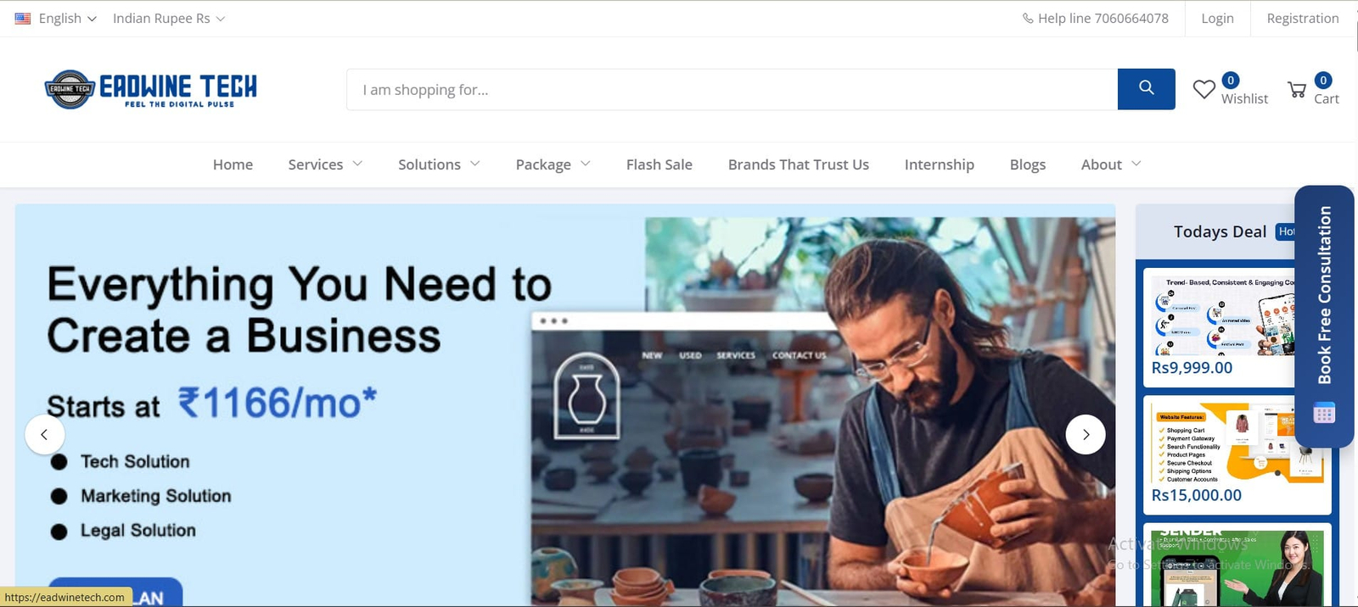
Task: Open the About menu
Action: pos(1111,164)
